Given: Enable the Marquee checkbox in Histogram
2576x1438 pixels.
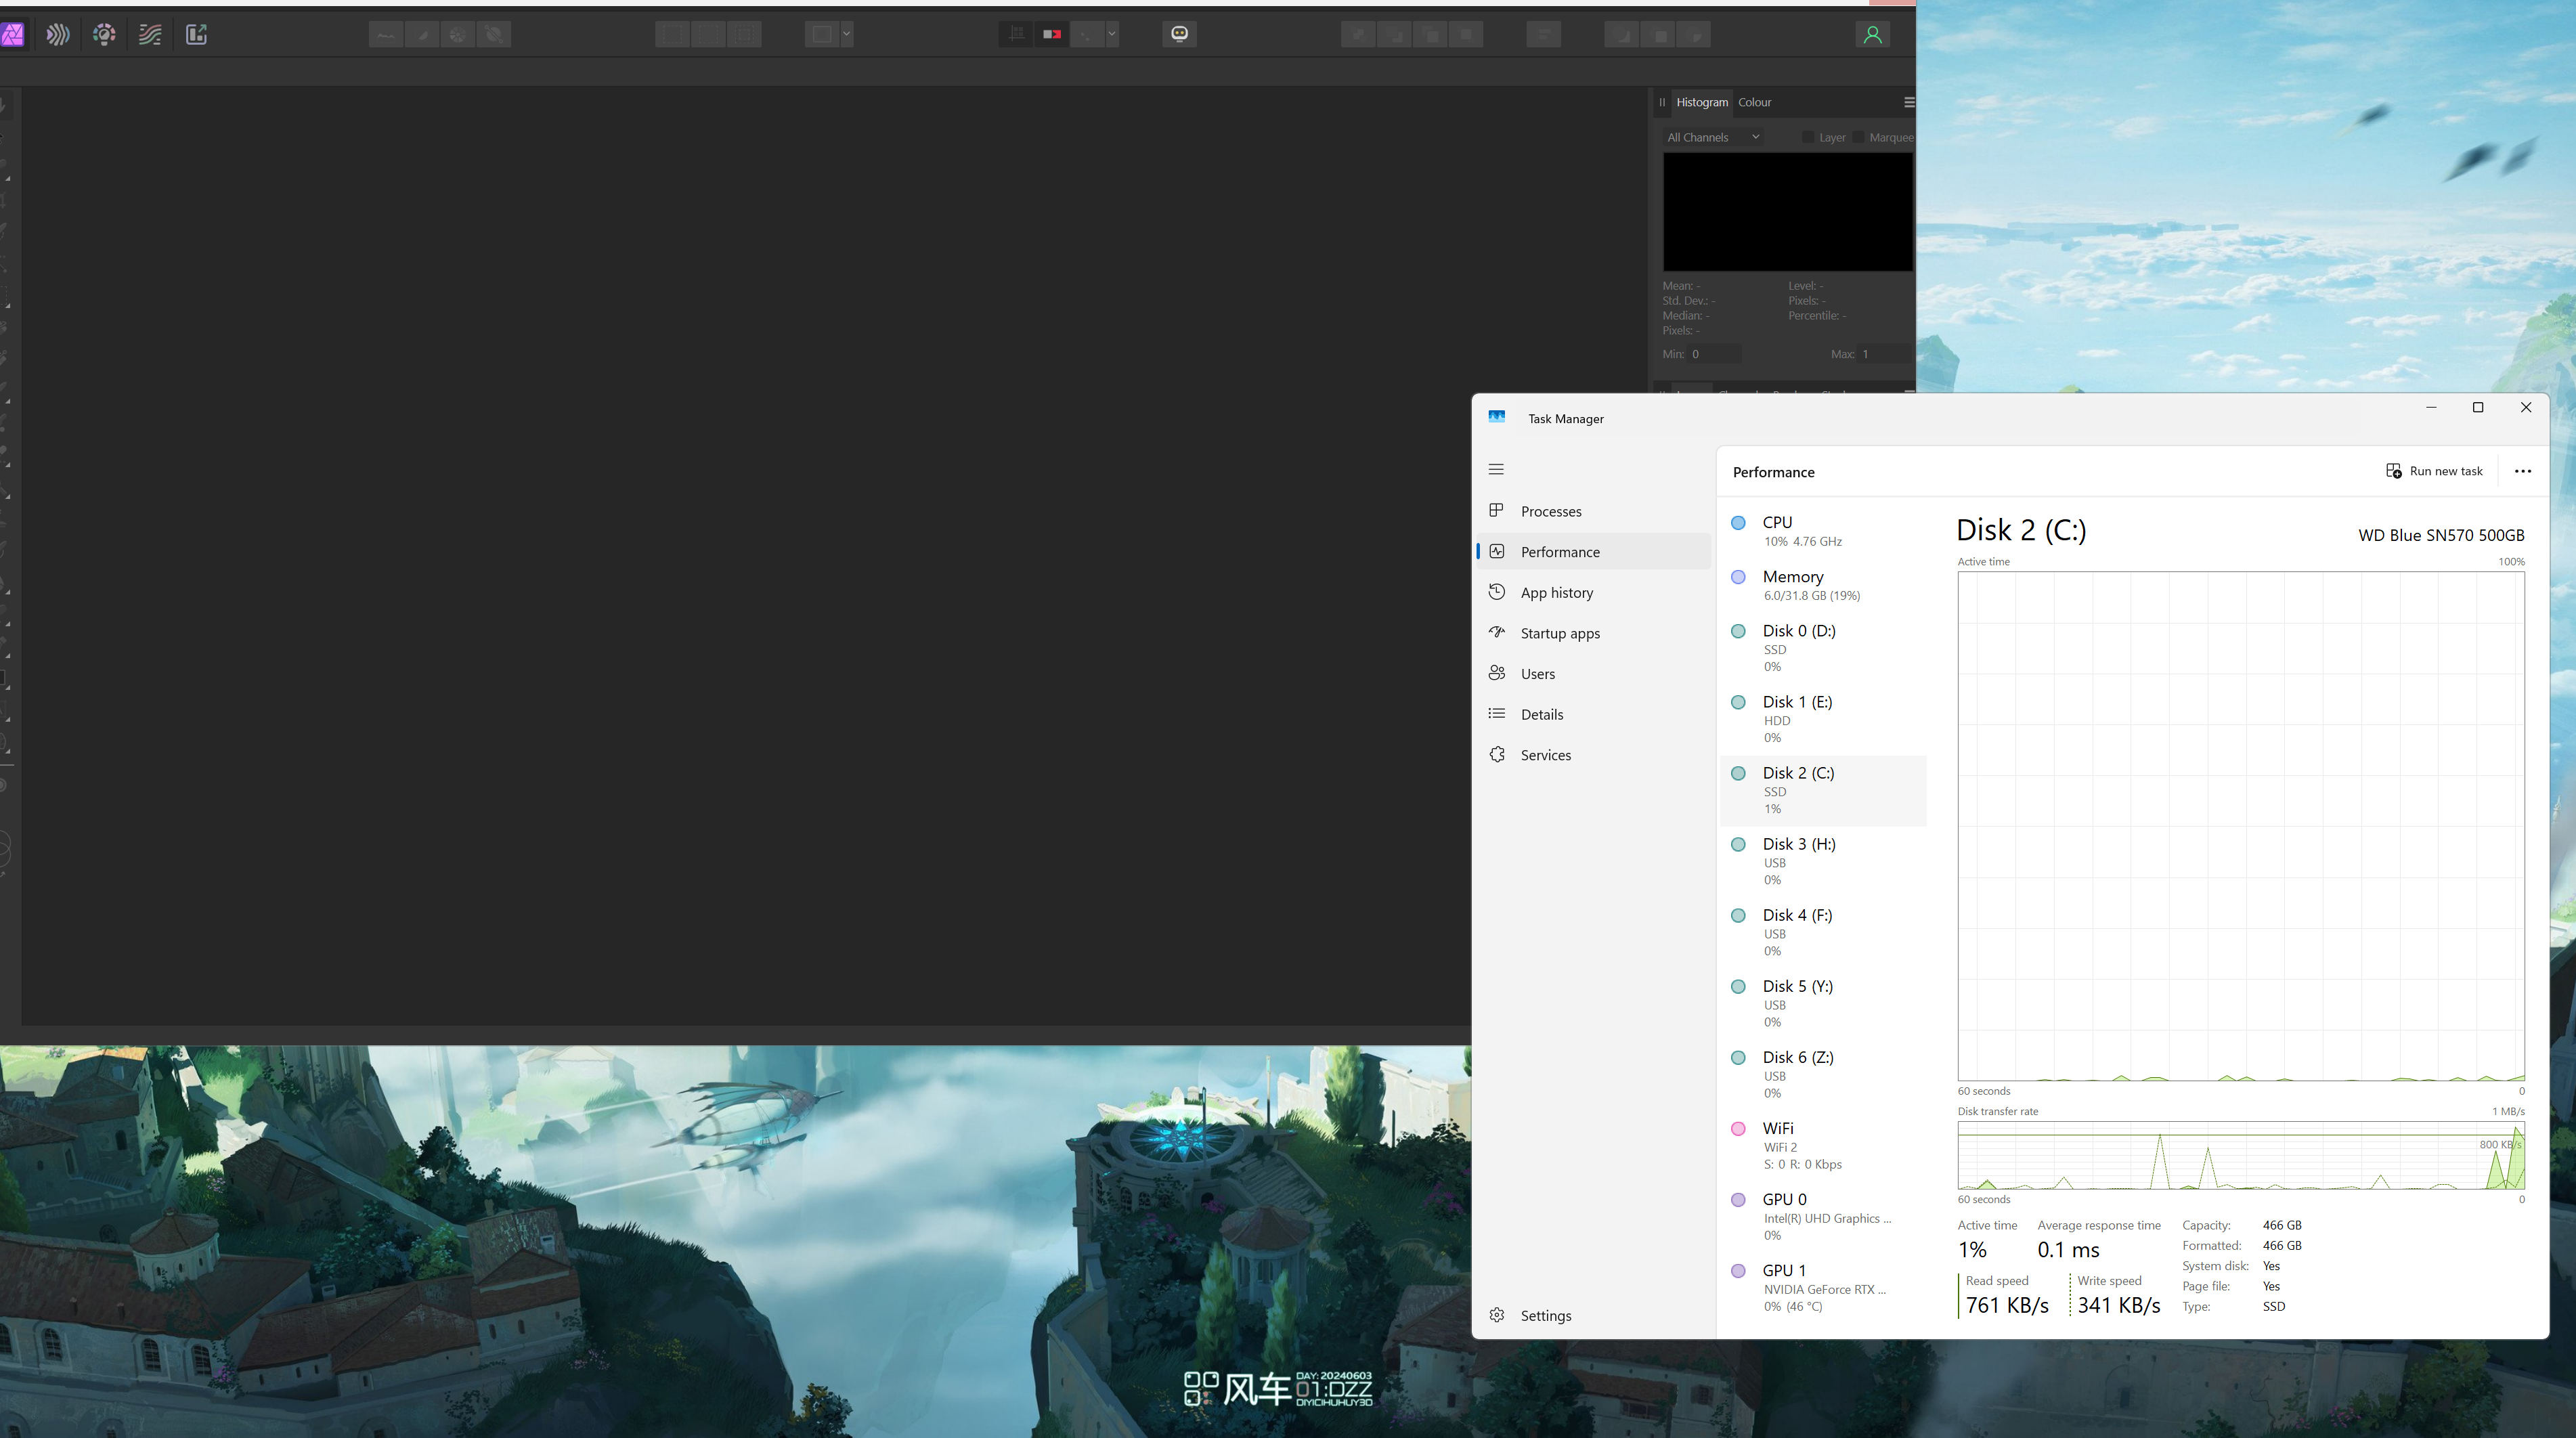Looking at the screenshot, I should coord(1859,137).
